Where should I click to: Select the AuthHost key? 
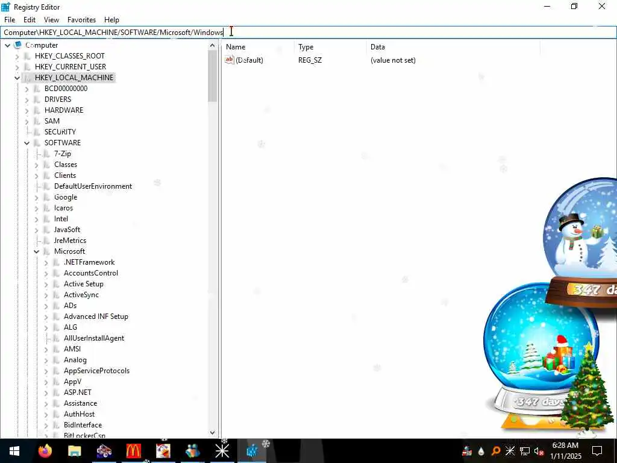click(x=79, y=414)
